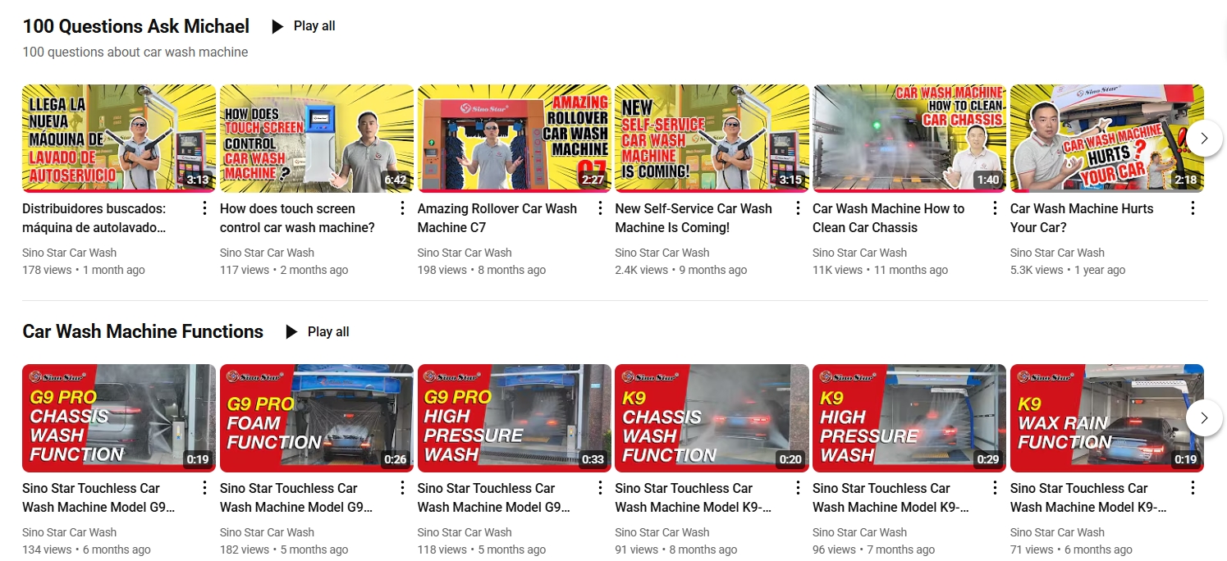Click '178 views • 1 month ago' text
The height and width of the screenshot is (561, 1227).
point(84,270)
